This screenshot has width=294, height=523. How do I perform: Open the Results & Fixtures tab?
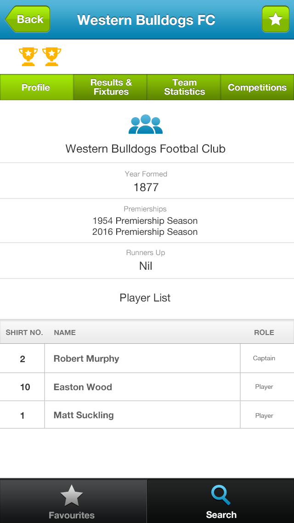click(x=110, y=87)
